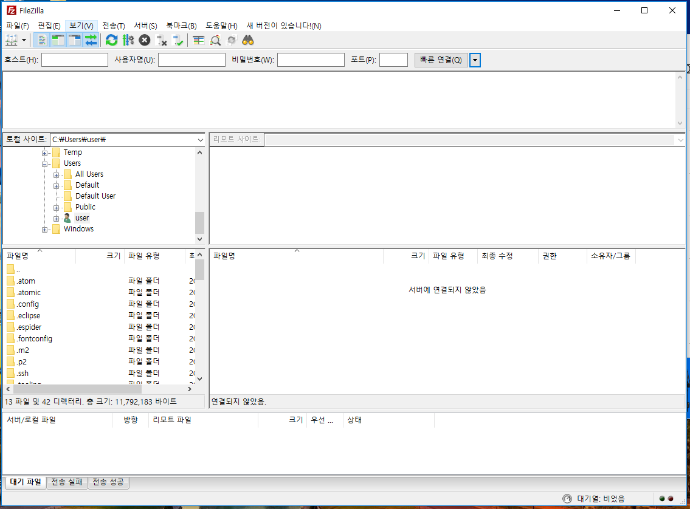Image resolution: width=690 pixels, height=509 pixels.
Task: Focus the 포트(P) input field
Action: 393,60
